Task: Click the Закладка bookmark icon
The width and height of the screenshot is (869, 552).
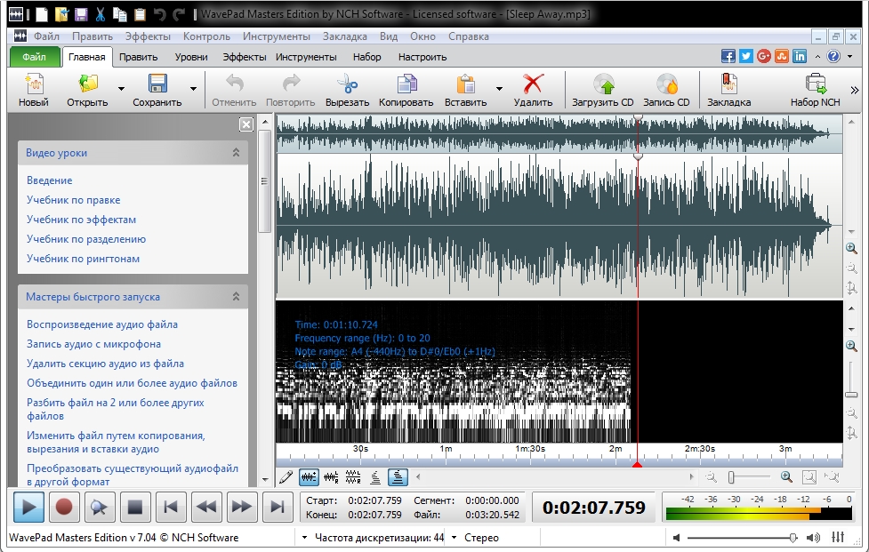Action: (728, 84)
